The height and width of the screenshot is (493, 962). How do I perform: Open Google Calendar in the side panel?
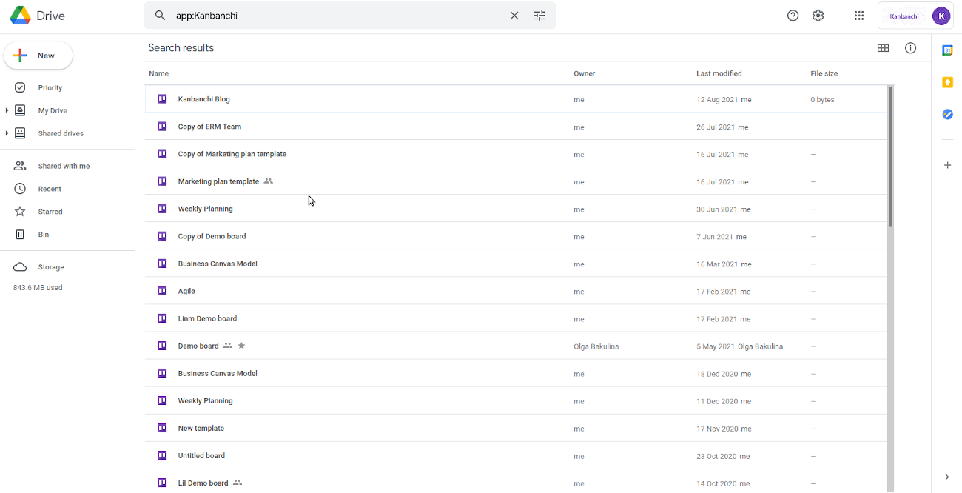point(947,50)
